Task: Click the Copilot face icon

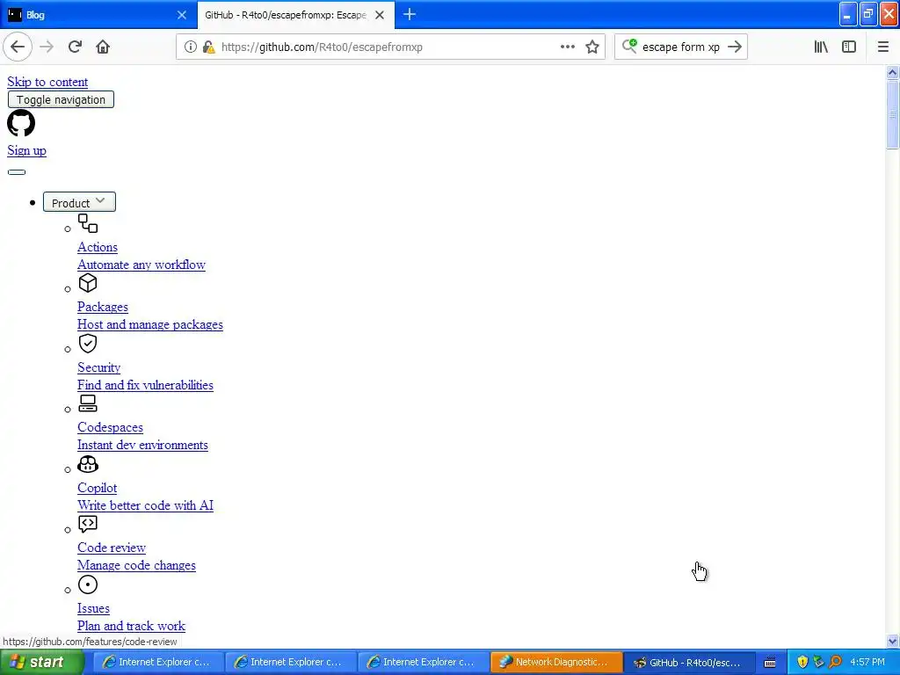Action: (x=88, y=464)
